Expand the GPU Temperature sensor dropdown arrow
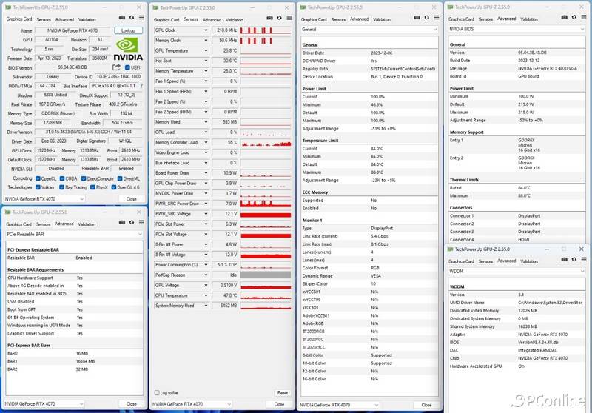This screenshot has height=413, width=592. pyautogui.click(x=206, y=50)
